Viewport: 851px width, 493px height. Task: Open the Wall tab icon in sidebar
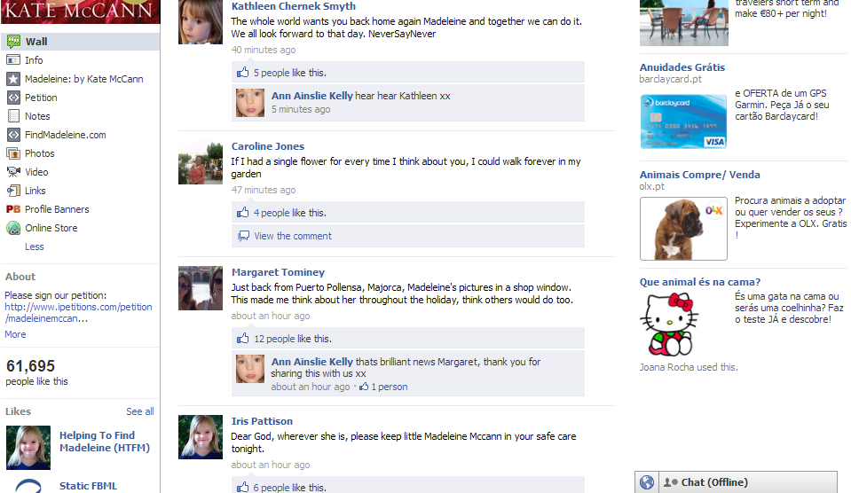click(13, 41)
